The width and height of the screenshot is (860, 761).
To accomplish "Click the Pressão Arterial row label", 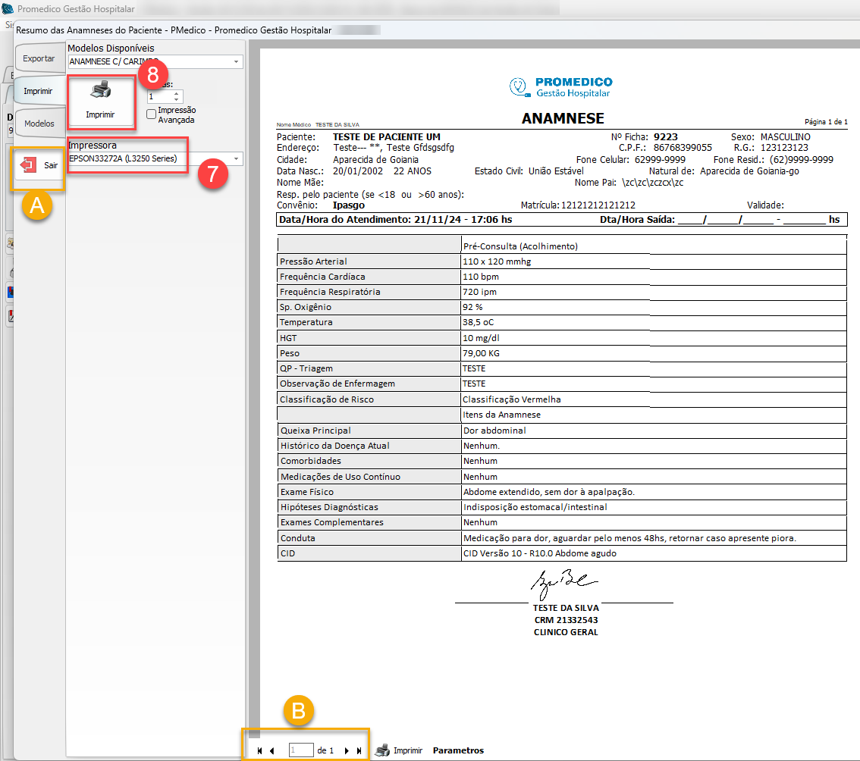I will tap(313, 261).
